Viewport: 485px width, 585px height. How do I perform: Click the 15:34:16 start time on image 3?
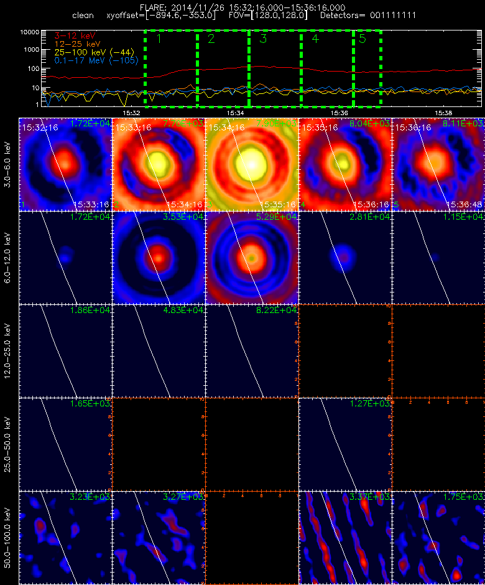point(227,128)
